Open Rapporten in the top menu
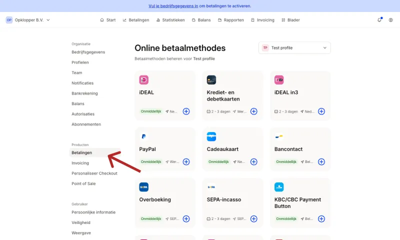400x240 pixels. tap(231, 20)
